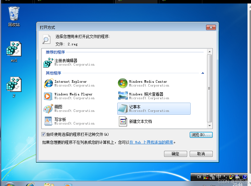Image resolution: width=251 pixels, height=186 pixels.
Task: Click the file name text 2.reg
Action: click(x=72, y=44)
